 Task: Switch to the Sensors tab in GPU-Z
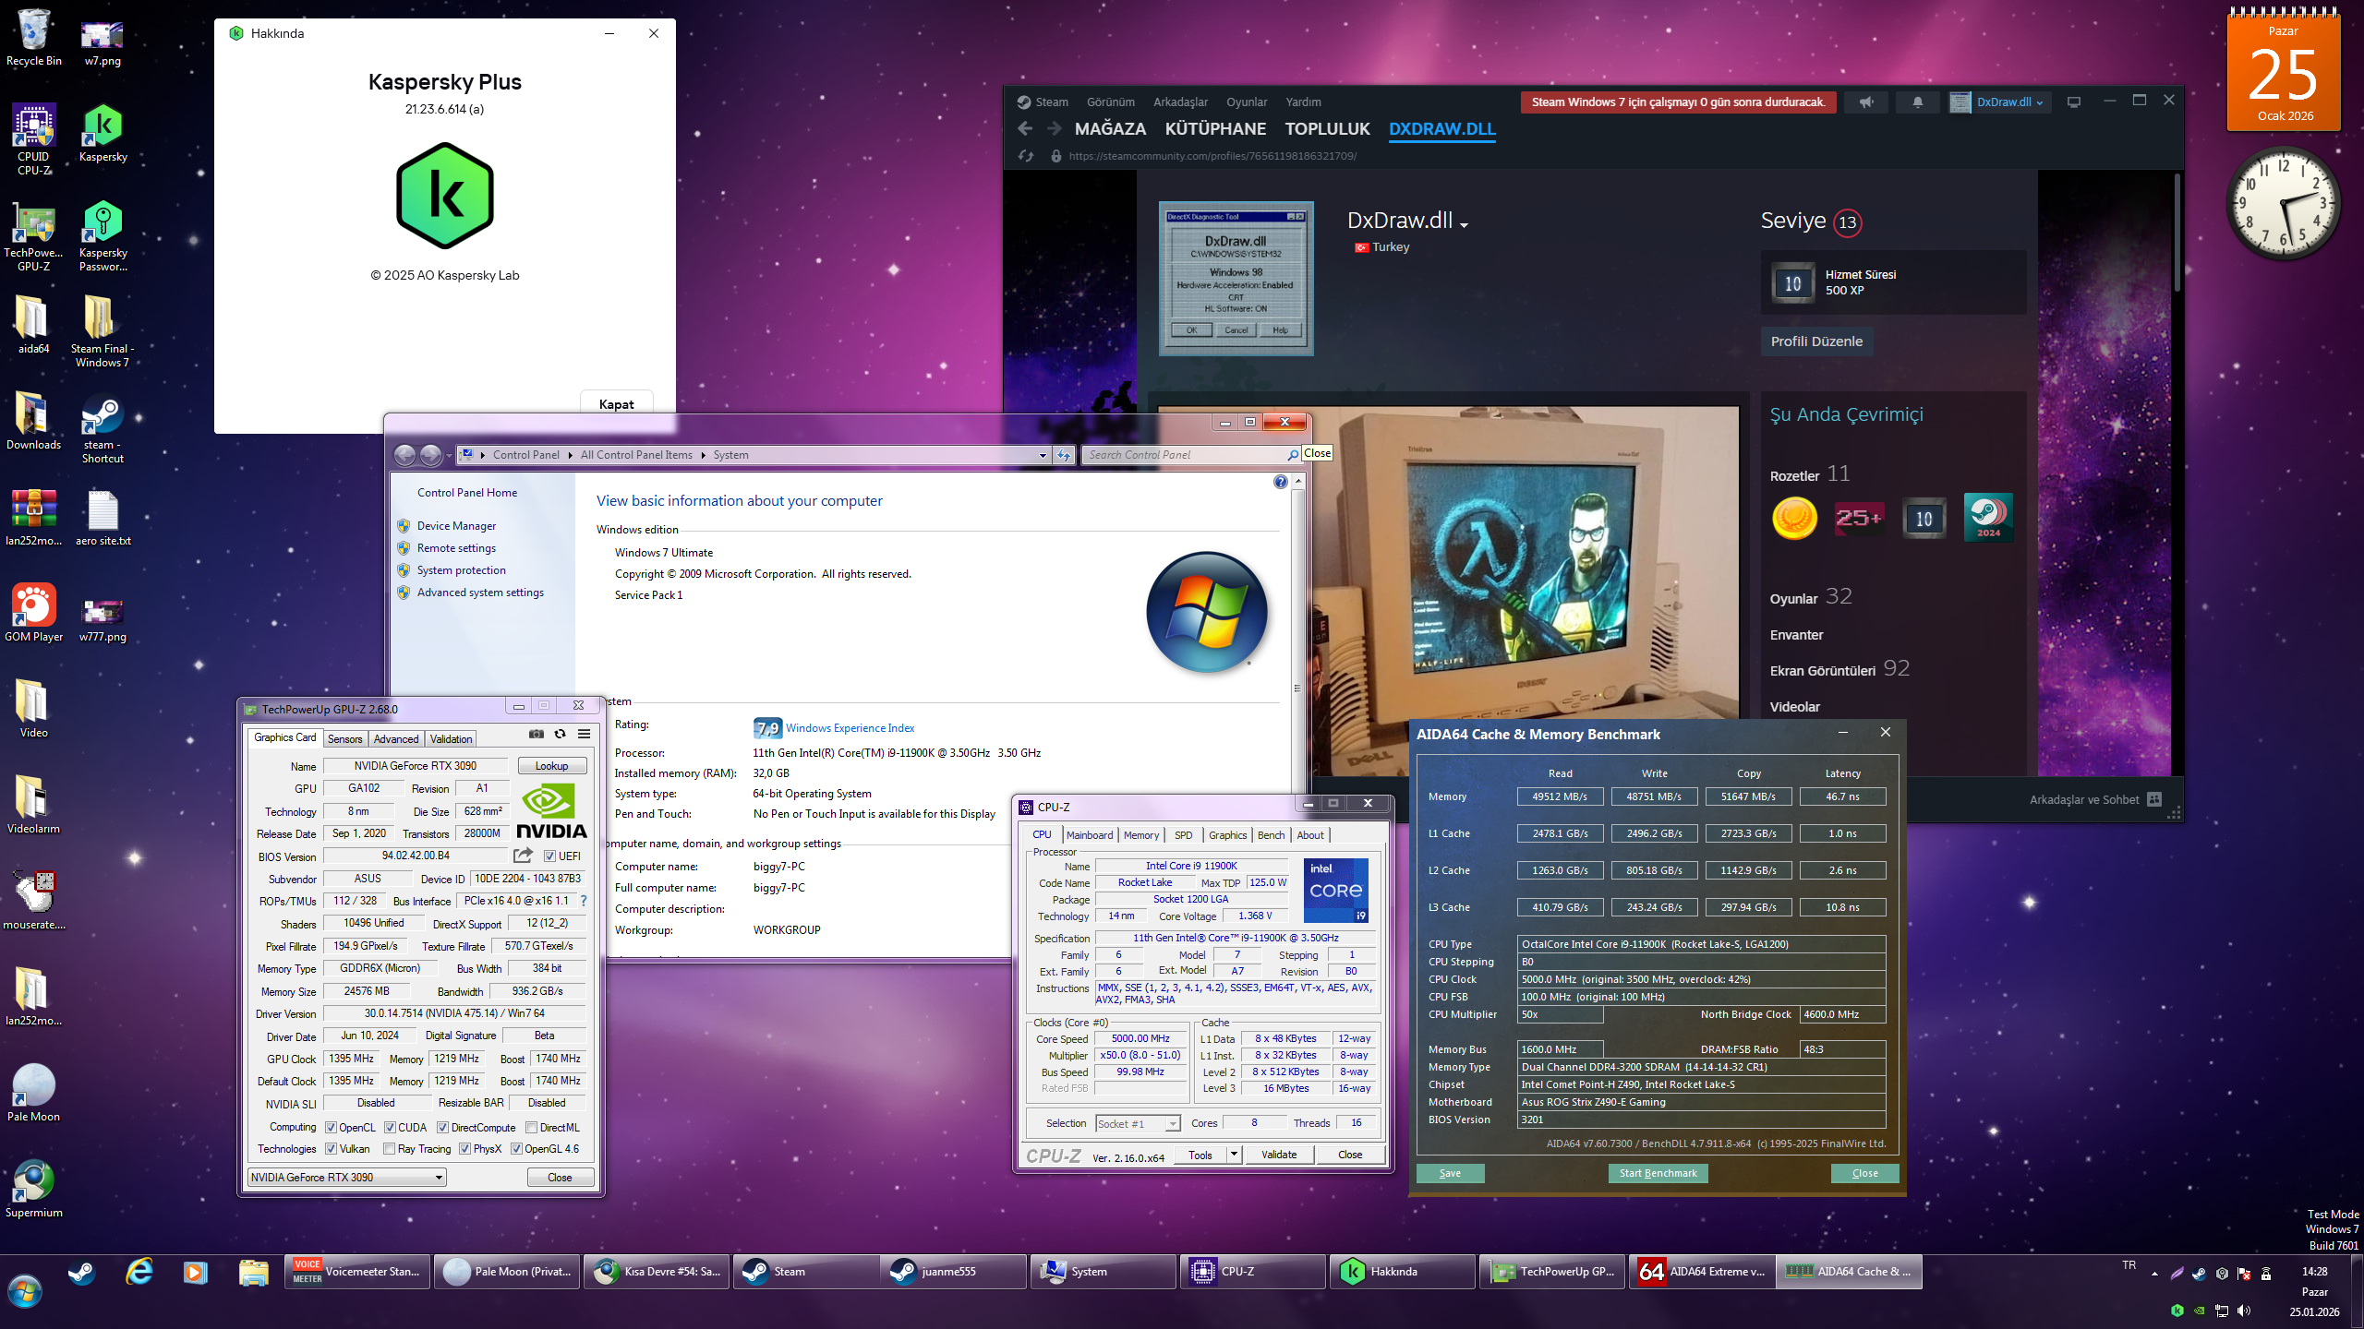344,739
